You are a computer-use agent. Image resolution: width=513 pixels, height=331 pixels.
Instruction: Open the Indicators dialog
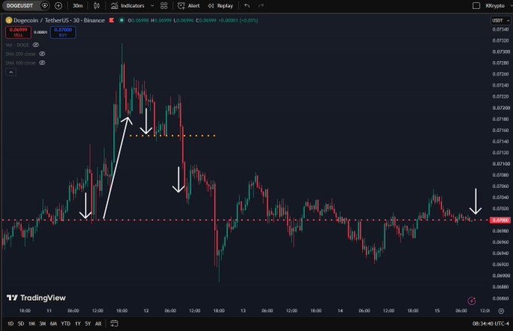[127, 5]
